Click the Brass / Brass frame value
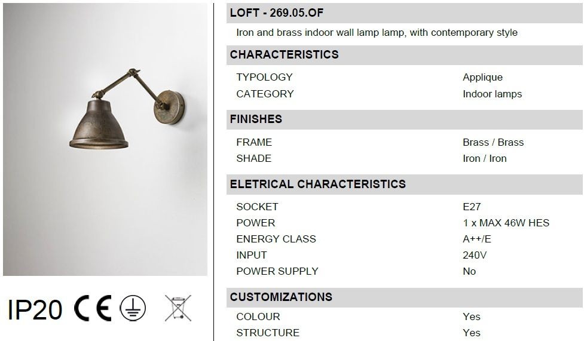 493,142
